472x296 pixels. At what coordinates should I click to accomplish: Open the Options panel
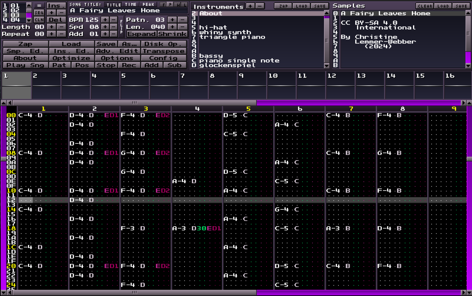[x=118, y=58]
